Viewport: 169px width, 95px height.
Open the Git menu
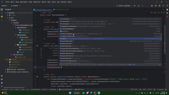click(59, 2)
